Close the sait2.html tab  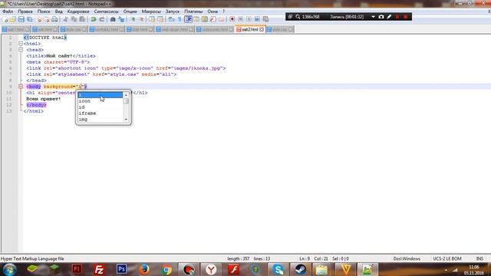click(x=262, y=29)
